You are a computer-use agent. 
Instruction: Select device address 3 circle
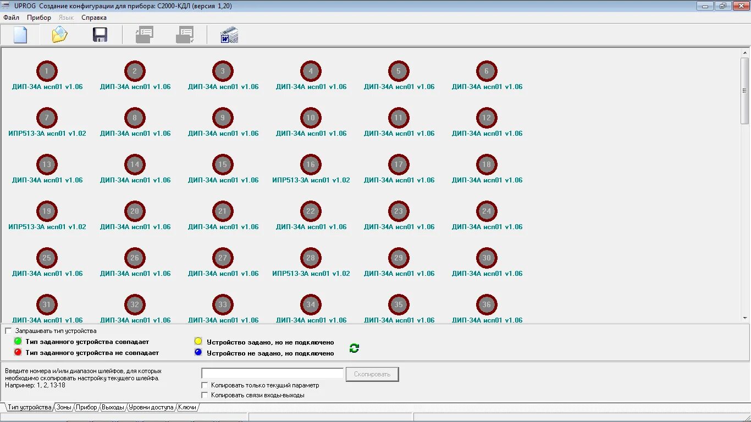pos(223,71)
